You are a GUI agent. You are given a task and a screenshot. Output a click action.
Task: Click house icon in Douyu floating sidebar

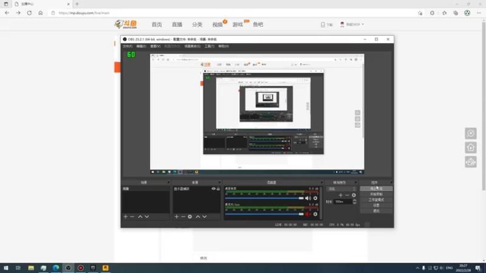(x=471, y=147)
